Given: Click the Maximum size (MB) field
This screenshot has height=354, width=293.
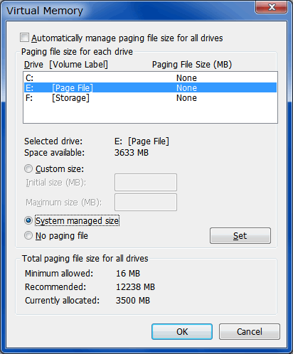Looking at the screenshot, I should click(146, 202).
